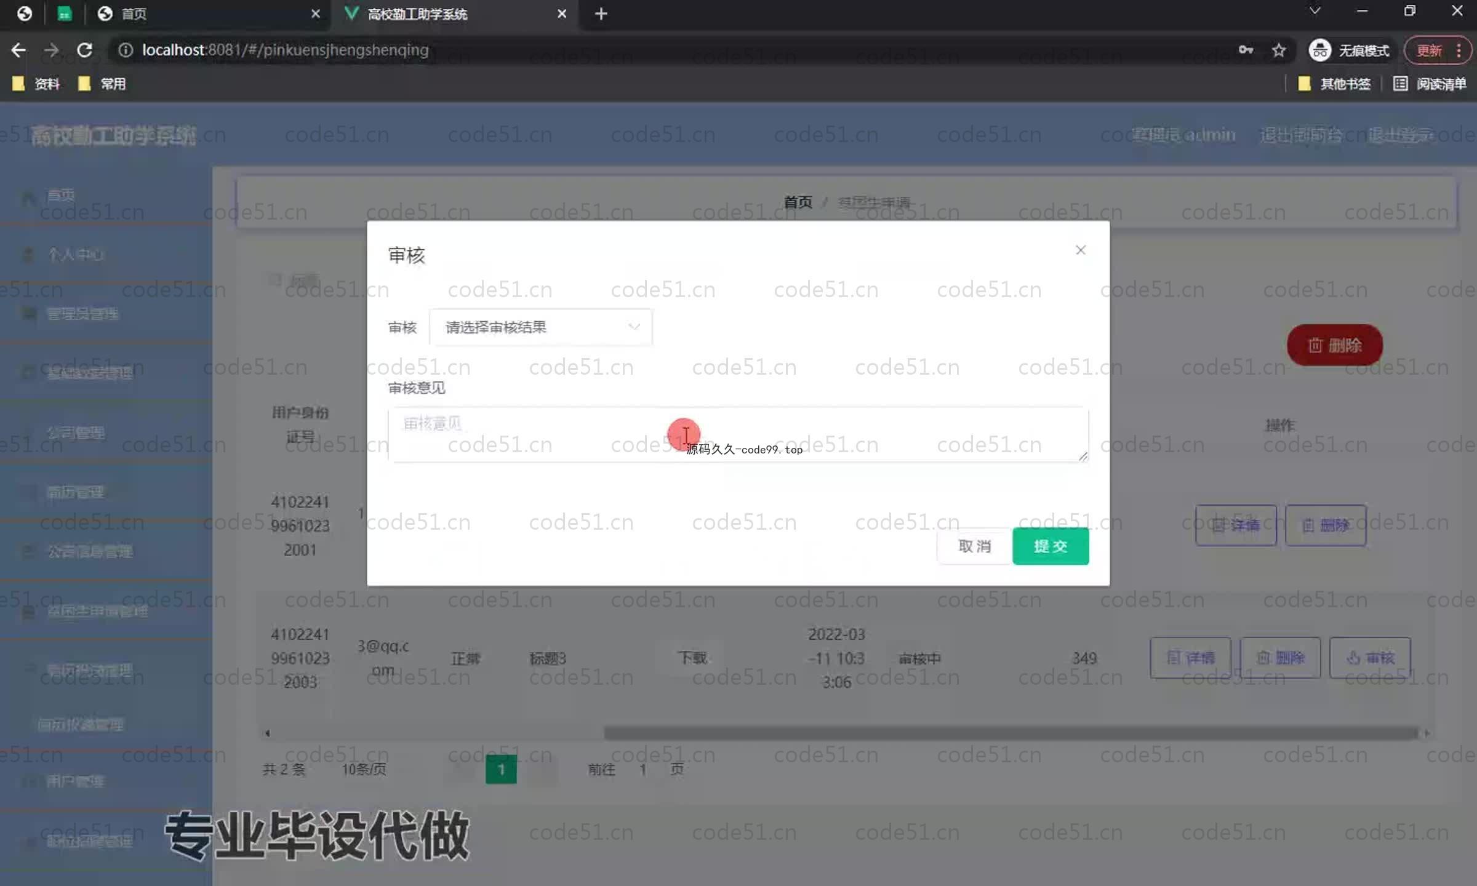Open the 阅读清单 reading list

point(1430,84)
